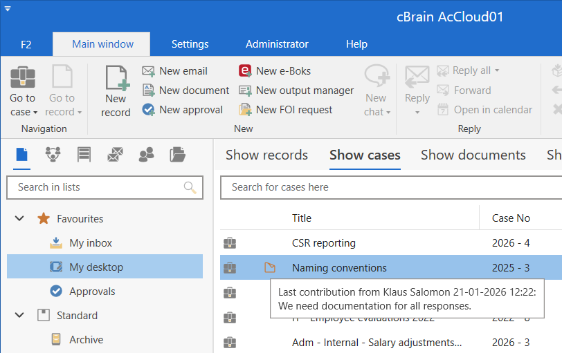Click case number 2025 - 3

click(511, 268)
